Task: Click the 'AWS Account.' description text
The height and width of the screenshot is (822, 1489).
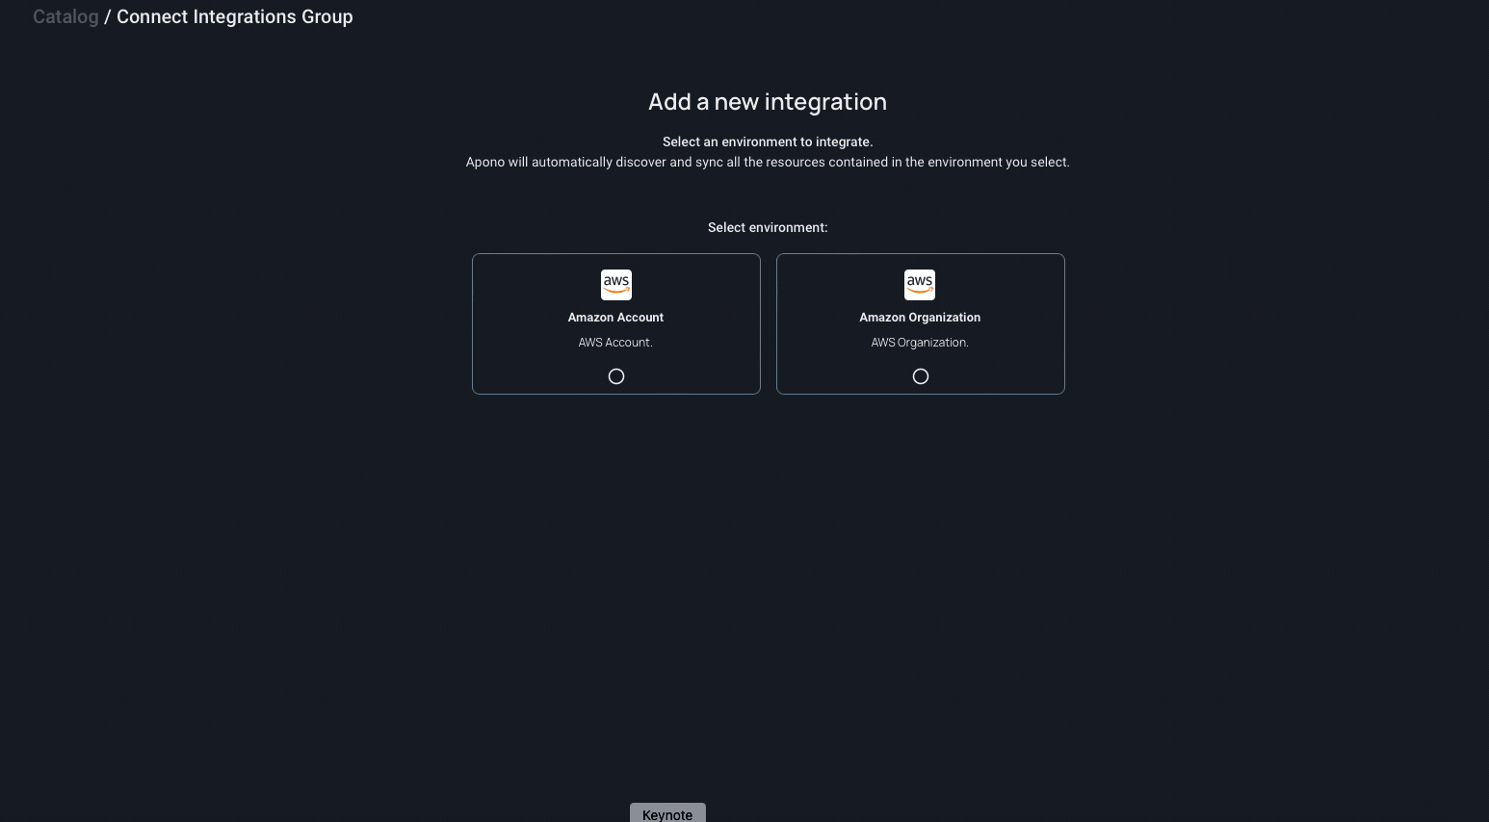Action: click(x=615, y=343)
